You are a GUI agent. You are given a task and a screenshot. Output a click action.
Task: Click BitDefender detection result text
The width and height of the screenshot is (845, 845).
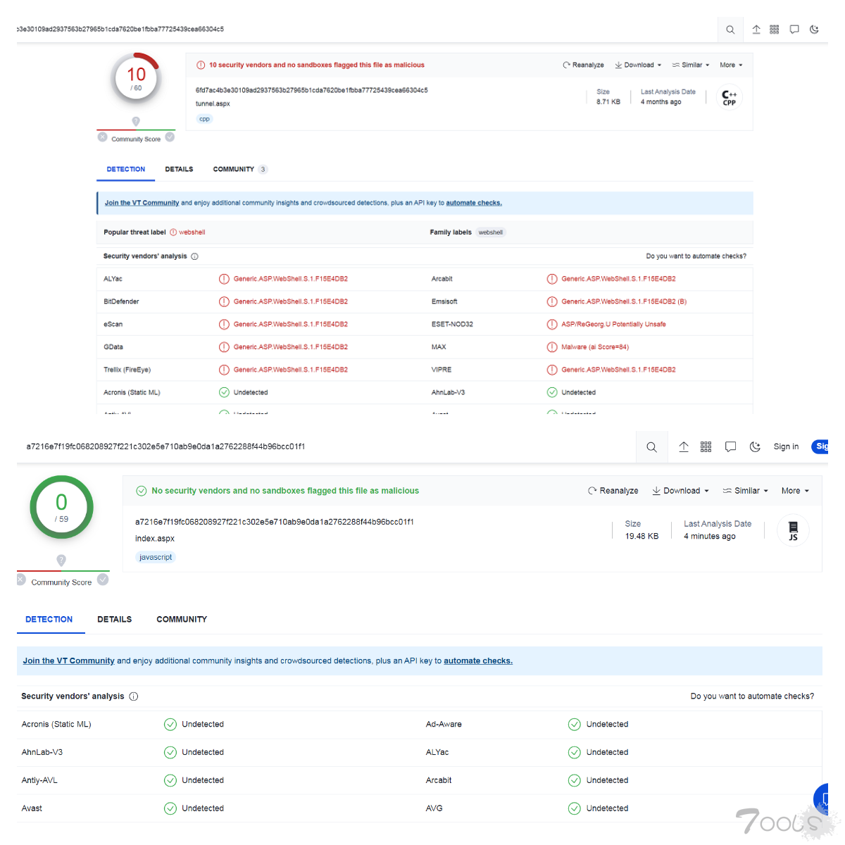pos(291,301)
